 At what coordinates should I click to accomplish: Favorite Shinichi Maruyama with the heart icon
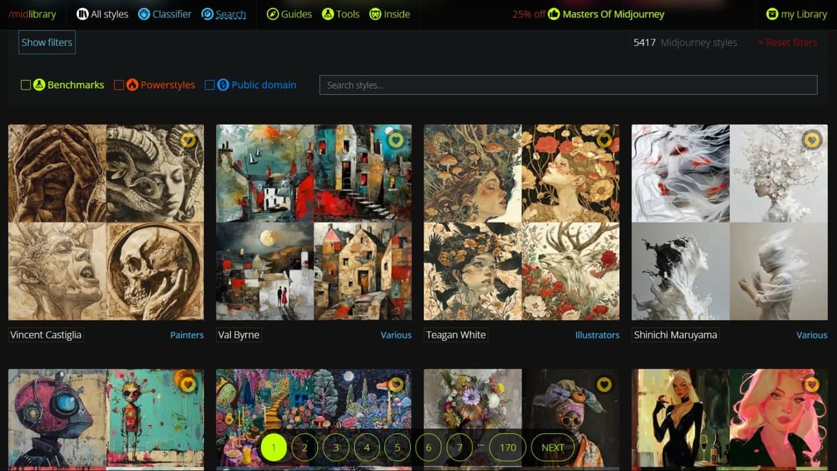click(812, 140)
